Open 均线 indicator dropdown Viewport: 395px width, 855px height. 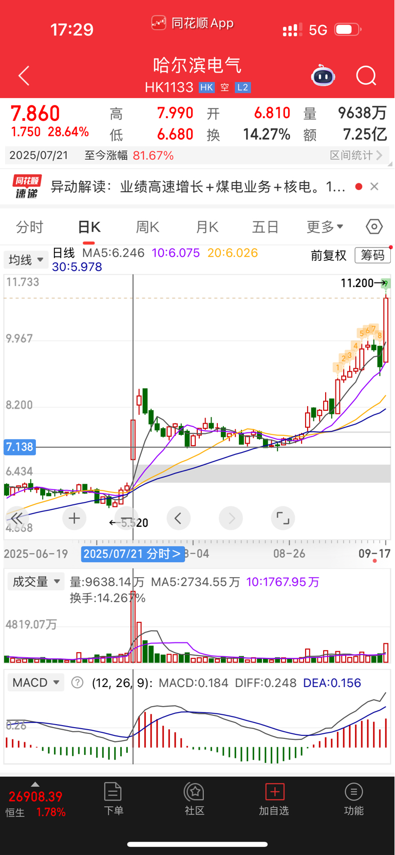pos(26,260)
